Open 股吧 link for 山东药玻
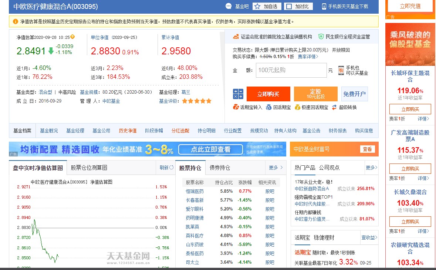This screenshot has width=436, height=270. coord(270,245)
